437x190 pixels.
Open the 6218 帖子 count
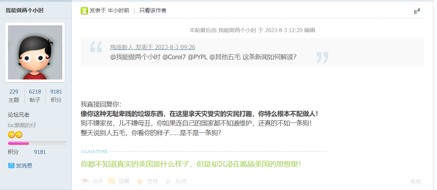pyautogui.click(x=35, y=95)
